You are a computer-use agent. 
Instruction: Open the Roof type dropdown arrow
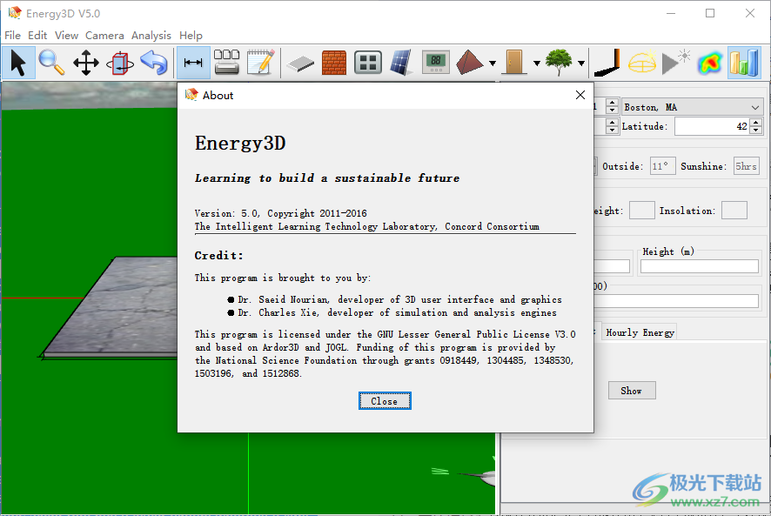coord(493,63)
